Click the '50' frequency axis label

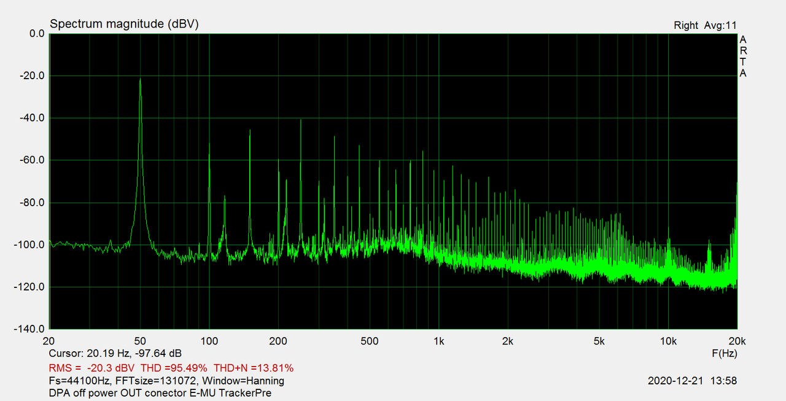[x=140, y=341]
